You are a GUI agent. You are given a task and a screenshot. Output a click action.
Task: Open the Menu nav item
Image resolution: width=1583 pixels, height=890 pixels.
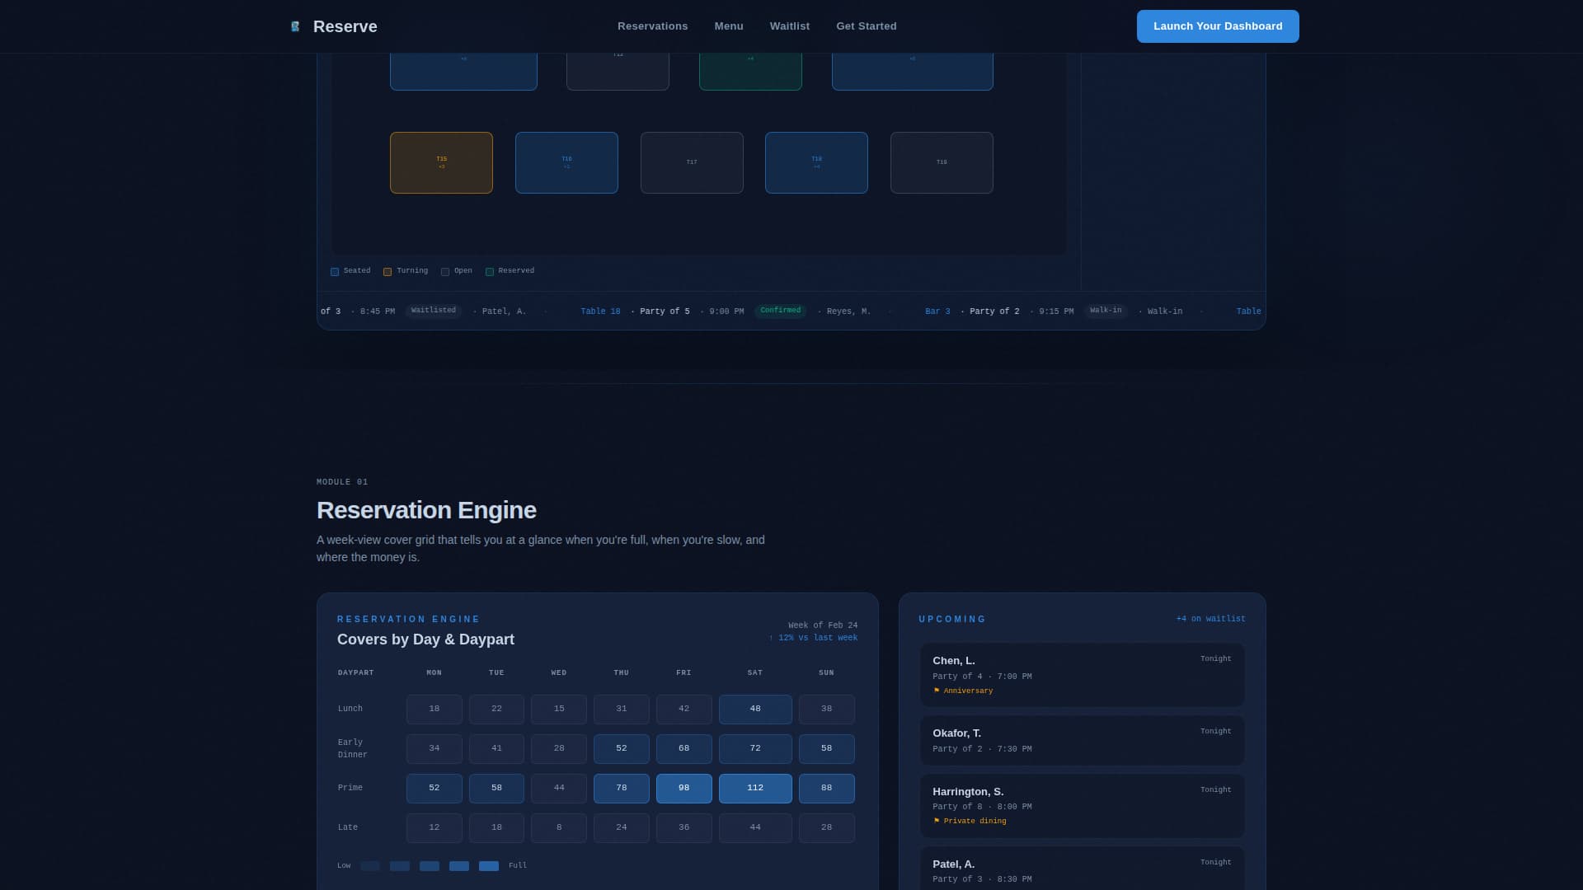729,26
